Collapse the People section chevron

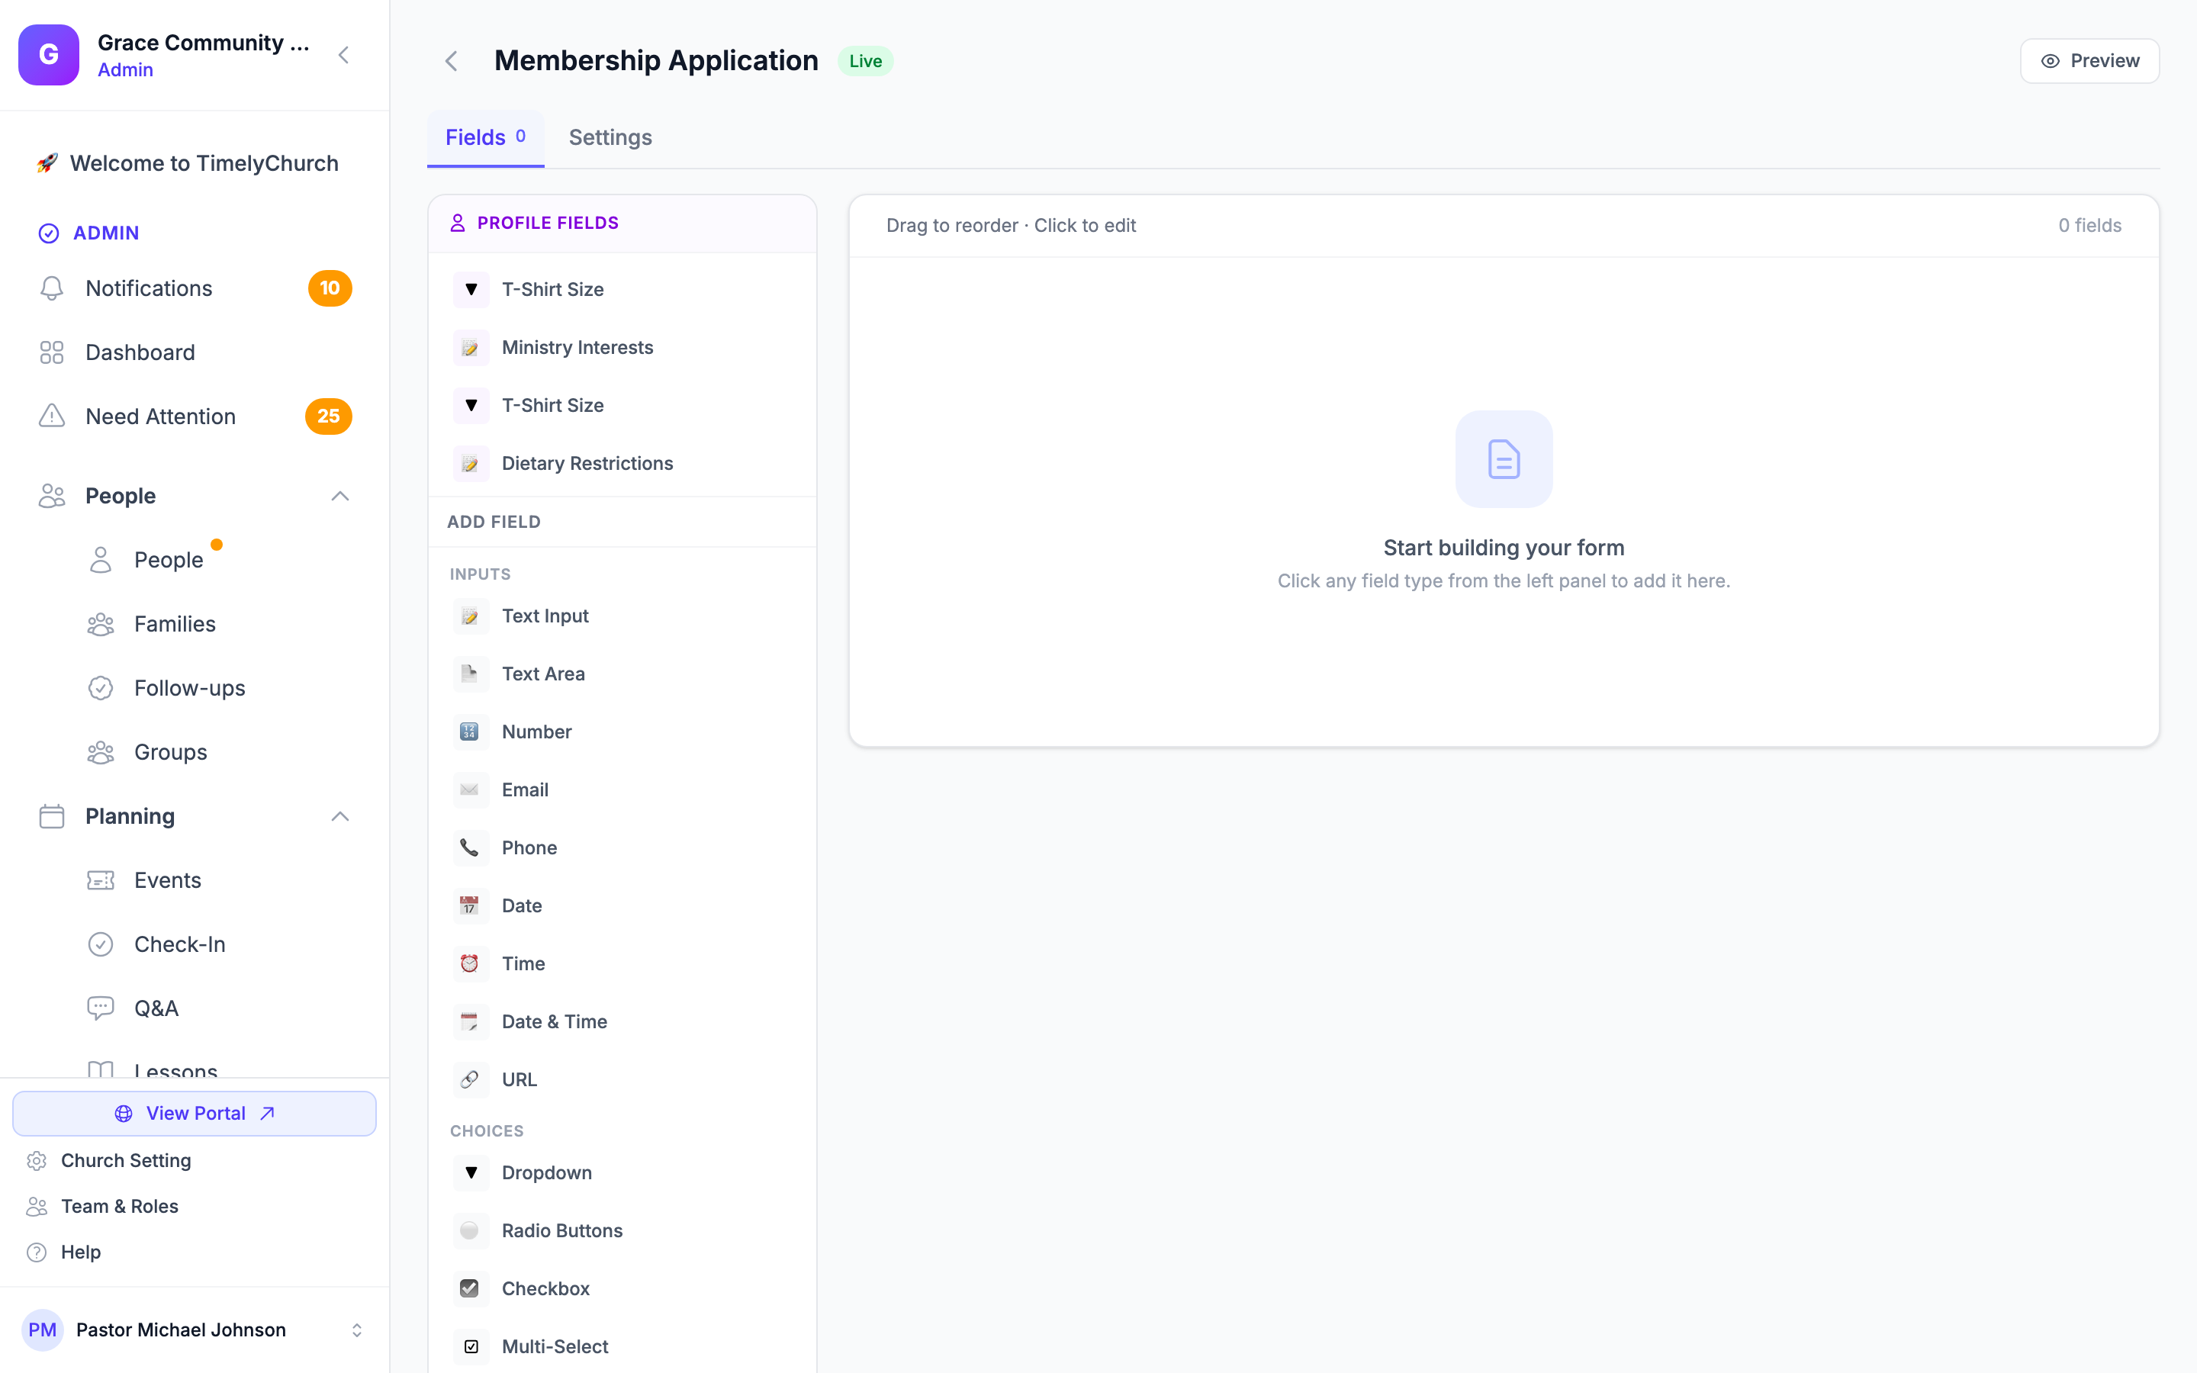[339, 496]
